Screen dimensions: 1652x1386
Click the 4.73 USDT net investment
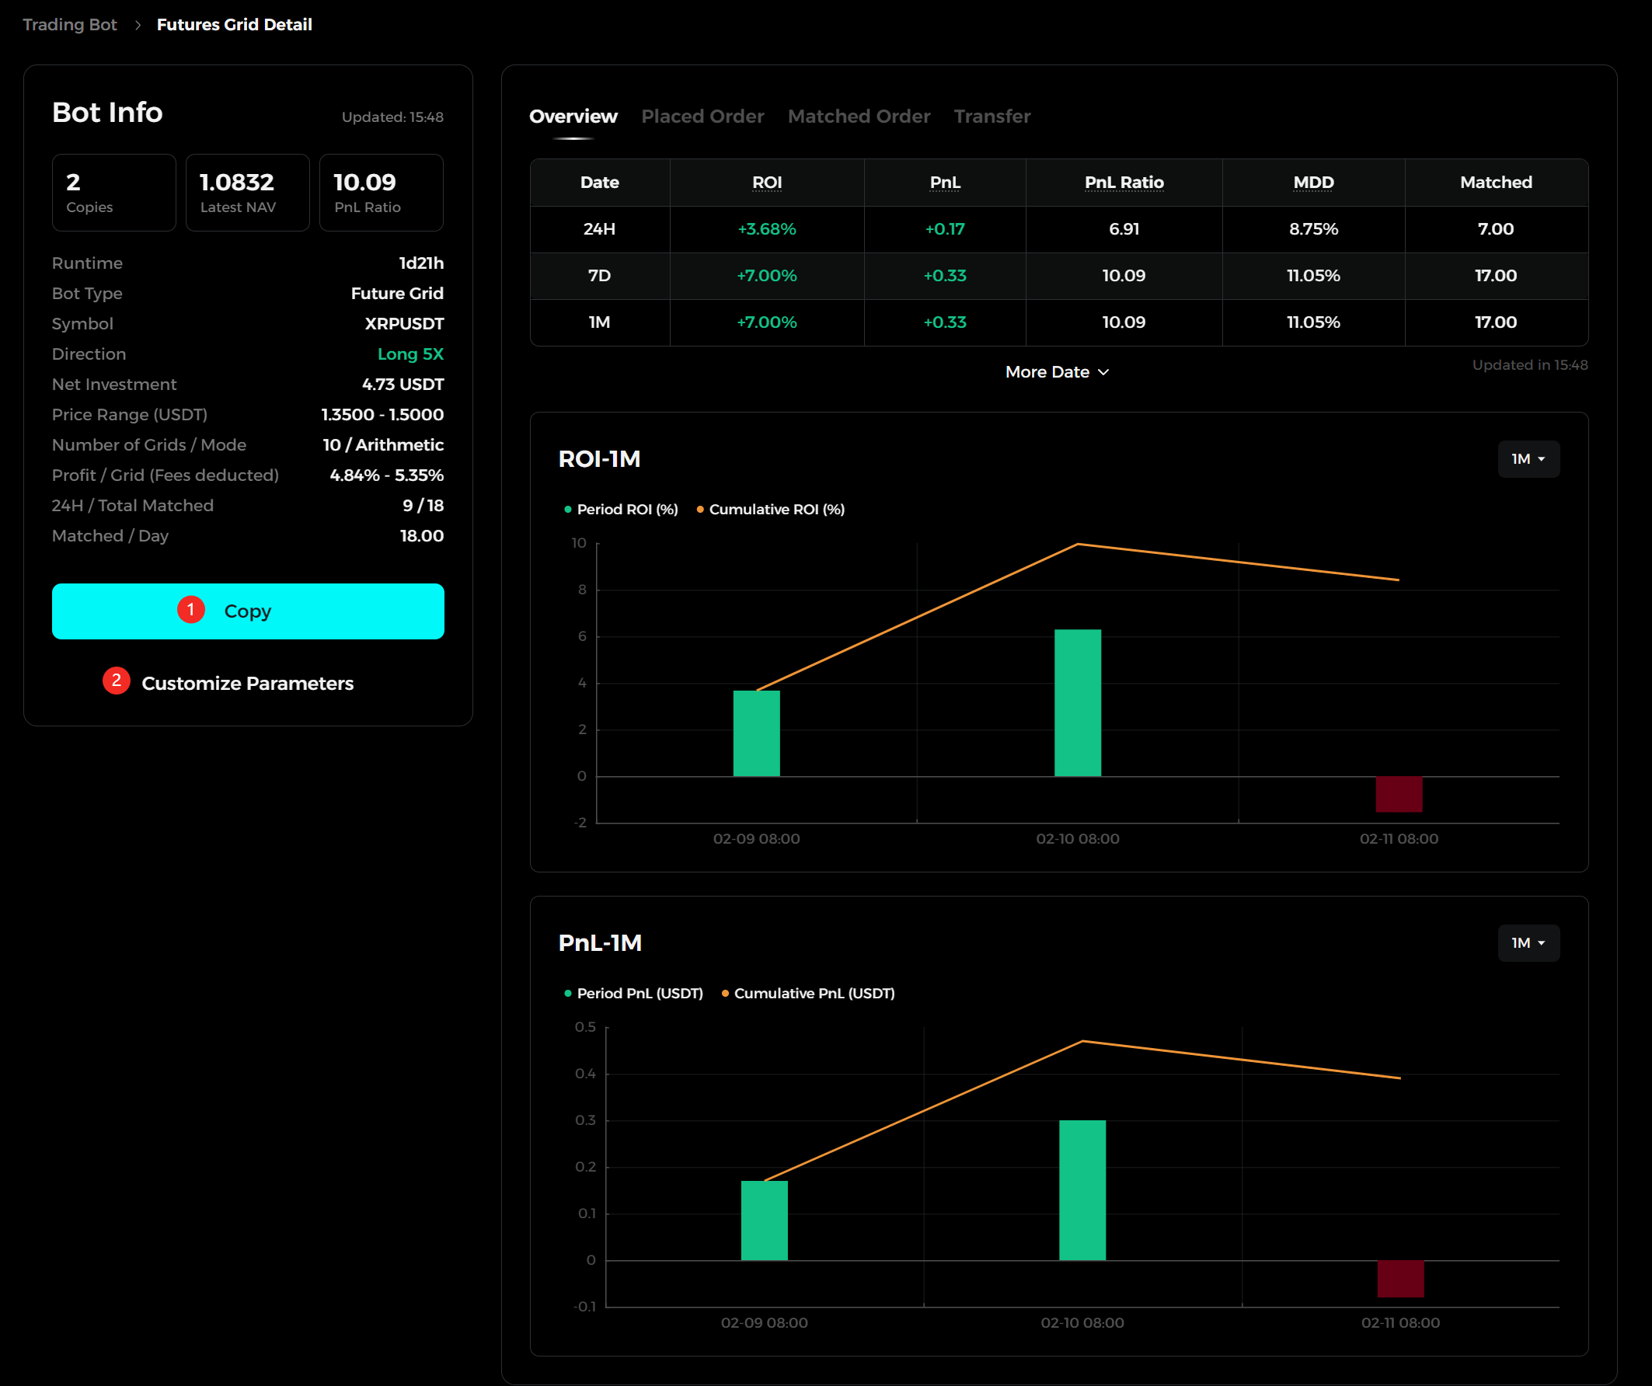[x=403, y=384]
